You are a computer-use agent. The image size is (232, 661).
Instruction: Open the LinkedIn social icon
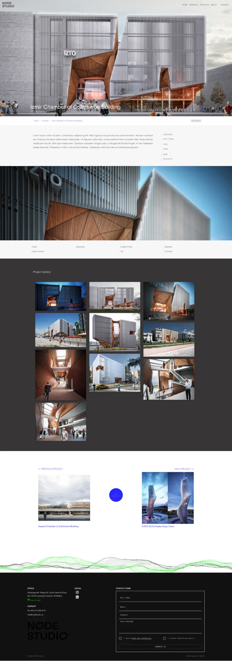[x=77, y=597]
